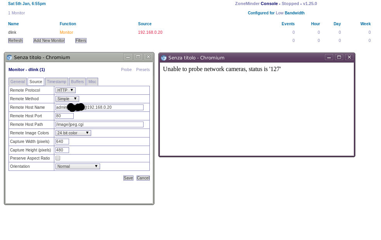The height and width of the screenshot is (240, 381).
Task: Select the Source tab
Action: click(x=36, y=82)
